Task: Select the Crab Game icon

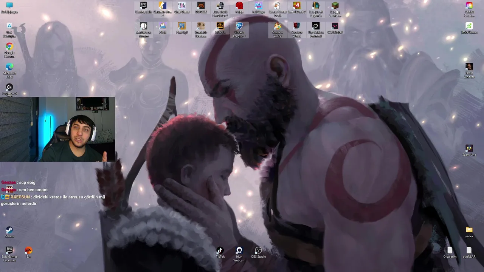Action: 182,8
